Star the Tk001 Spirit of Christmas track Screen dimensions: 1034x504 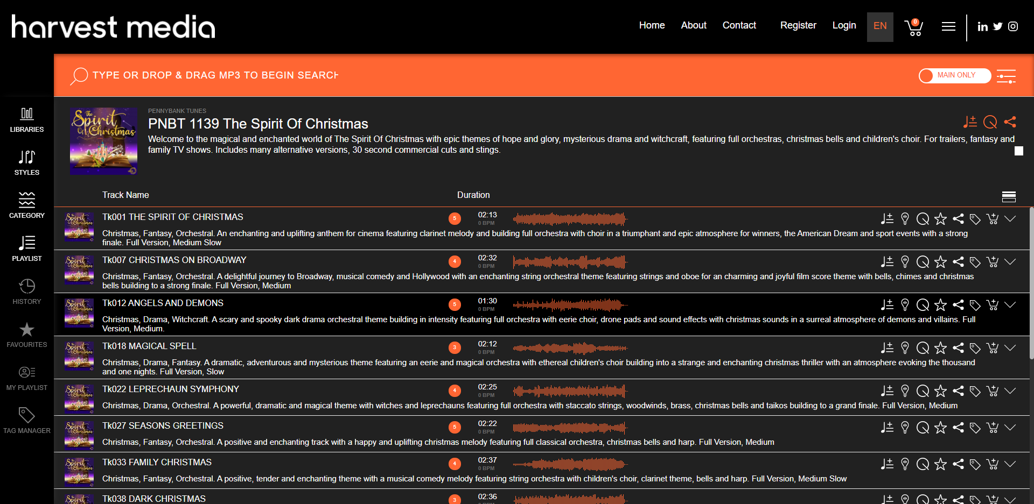click(940, 219)
